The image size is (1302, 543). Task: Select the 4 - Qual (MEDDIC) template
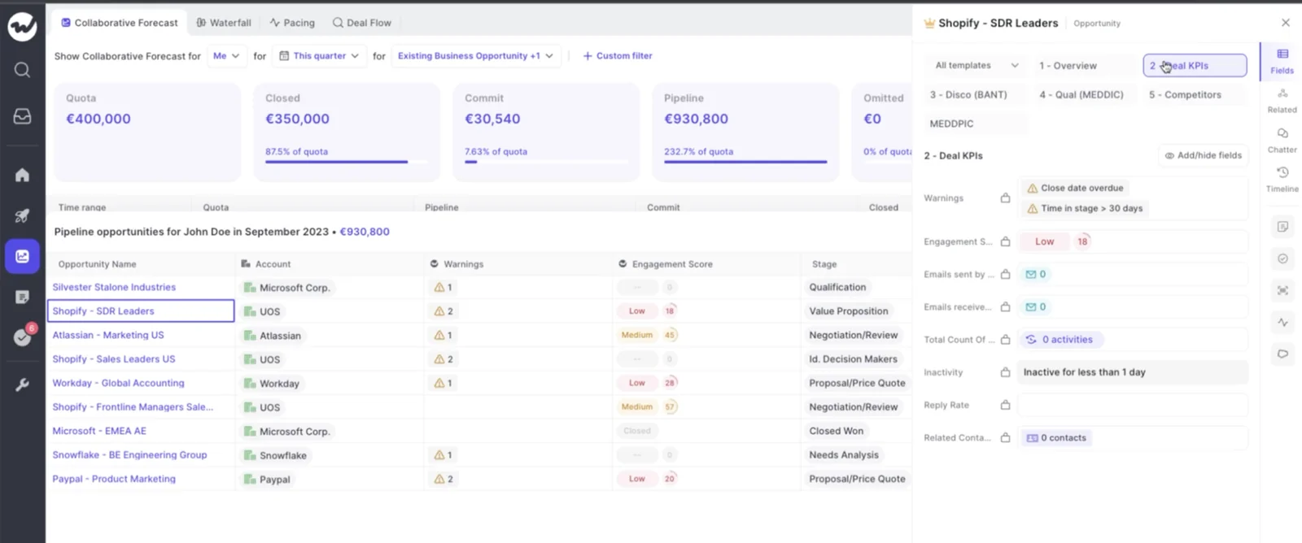point(1085,95)
